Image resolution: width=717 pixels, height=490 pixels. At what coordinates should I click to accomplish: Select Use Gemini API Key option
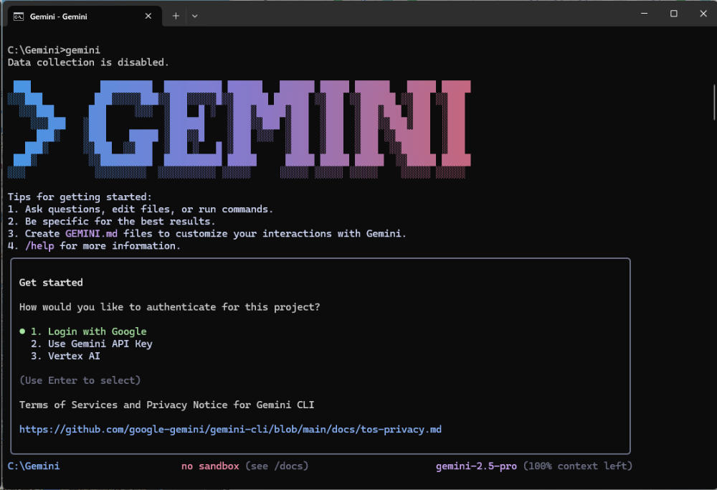(x=92, y=344)
